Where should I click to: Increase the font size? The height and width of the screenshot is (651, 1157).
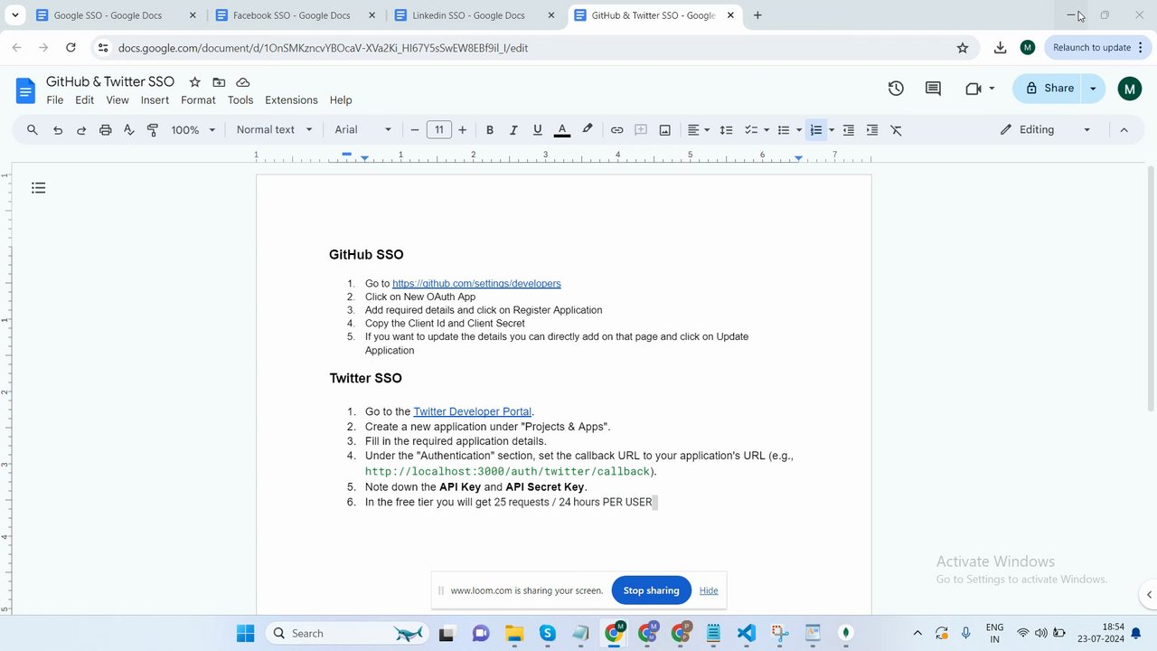coord(463,130)
